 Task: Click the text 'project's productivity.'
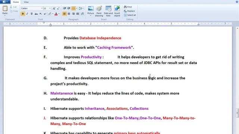(x=69, y=84)
